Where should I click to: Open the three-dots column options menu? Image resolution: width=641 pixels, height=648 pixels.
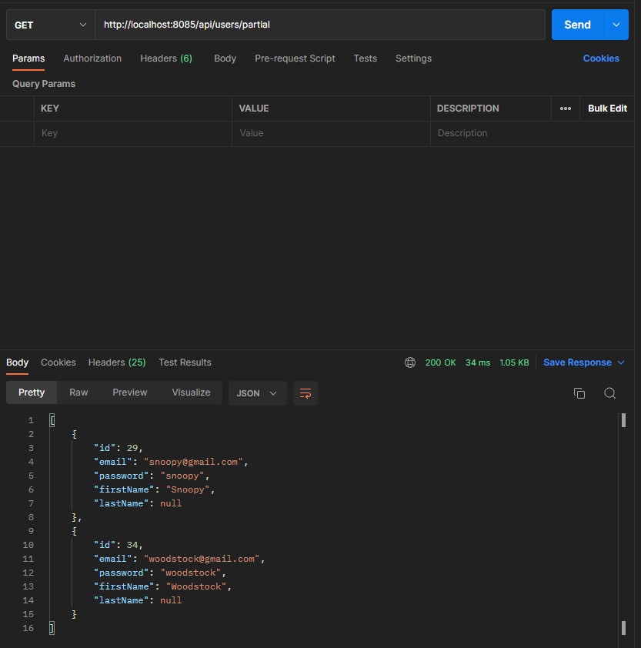click(x=566, y=109)
